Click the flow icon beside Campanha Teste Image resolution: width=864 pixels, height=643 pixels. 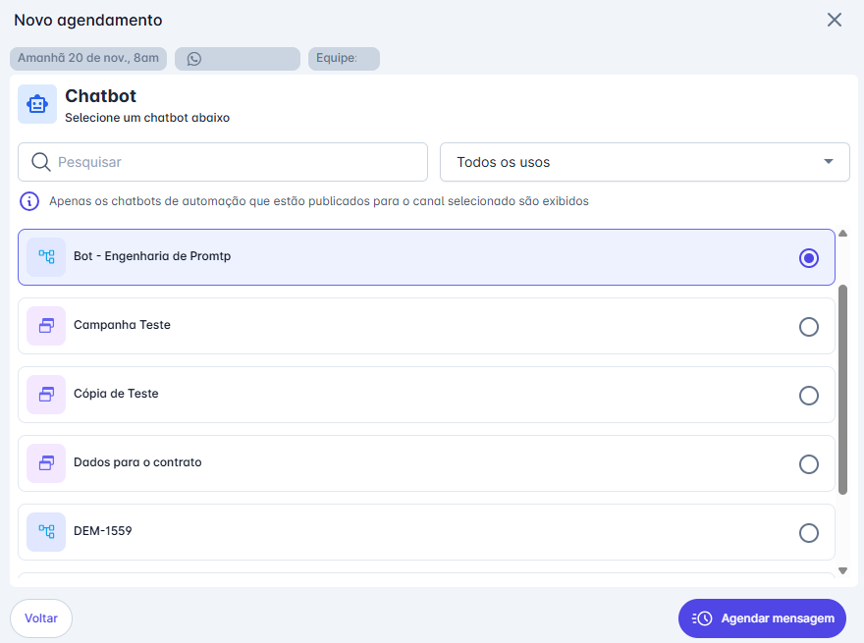pyautogui.click(x=46, y=326)
